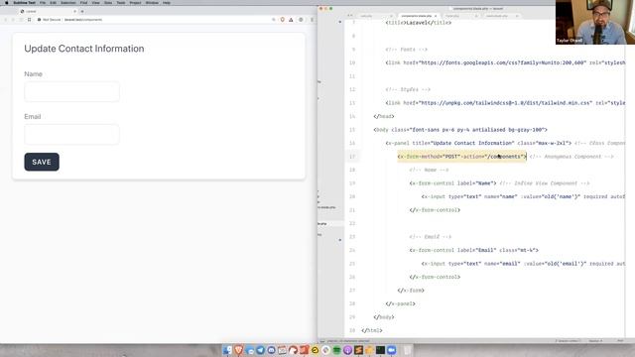Open the Podcasts app from the dock
Image resolution: width=635 pixels, height=357 pixels.
(x=347, y=350)
